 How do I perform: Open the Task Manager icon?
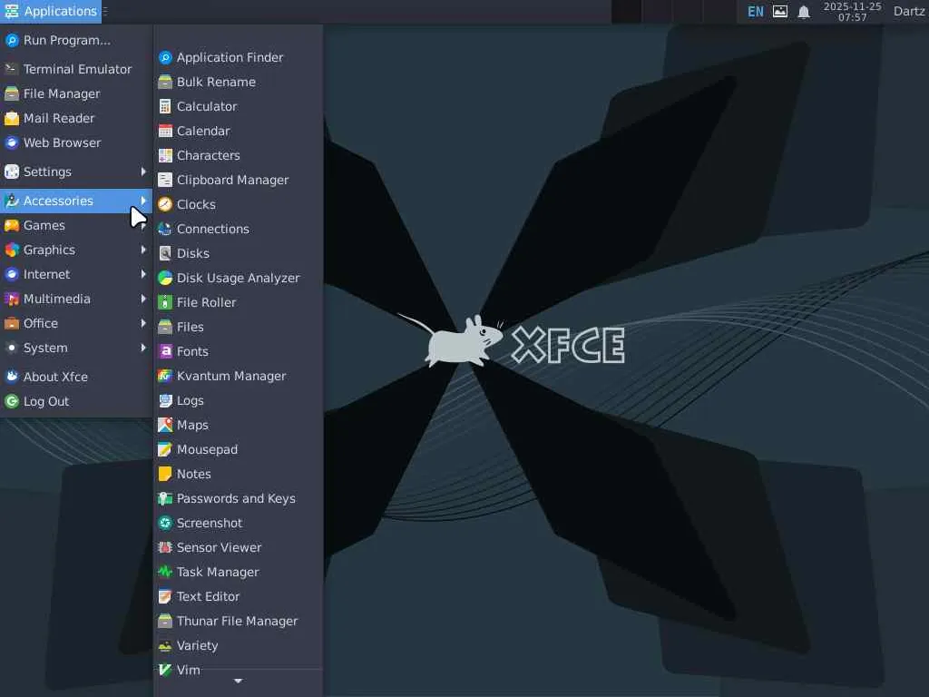[165, 572]
